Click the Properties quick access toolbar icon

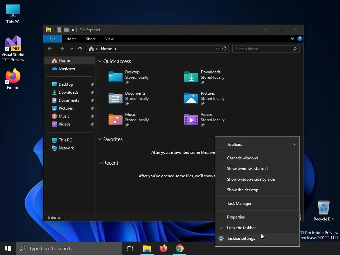(x=59, y=30)
